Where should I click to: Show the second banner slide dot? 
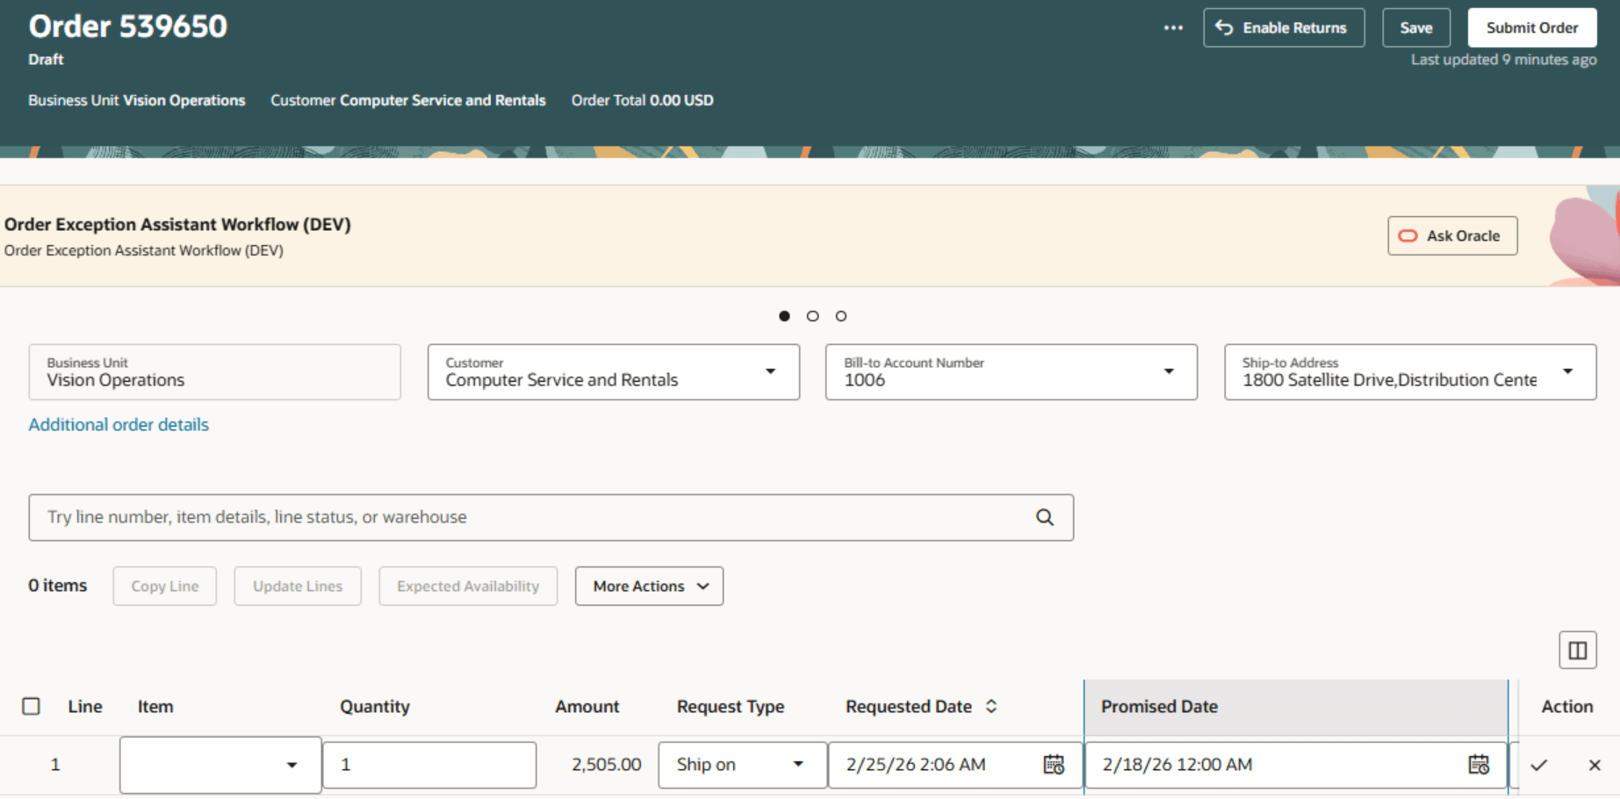813,316
